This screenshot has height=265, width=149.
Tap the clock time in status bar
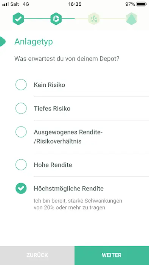pyautogui.click(x=75, y=4)
